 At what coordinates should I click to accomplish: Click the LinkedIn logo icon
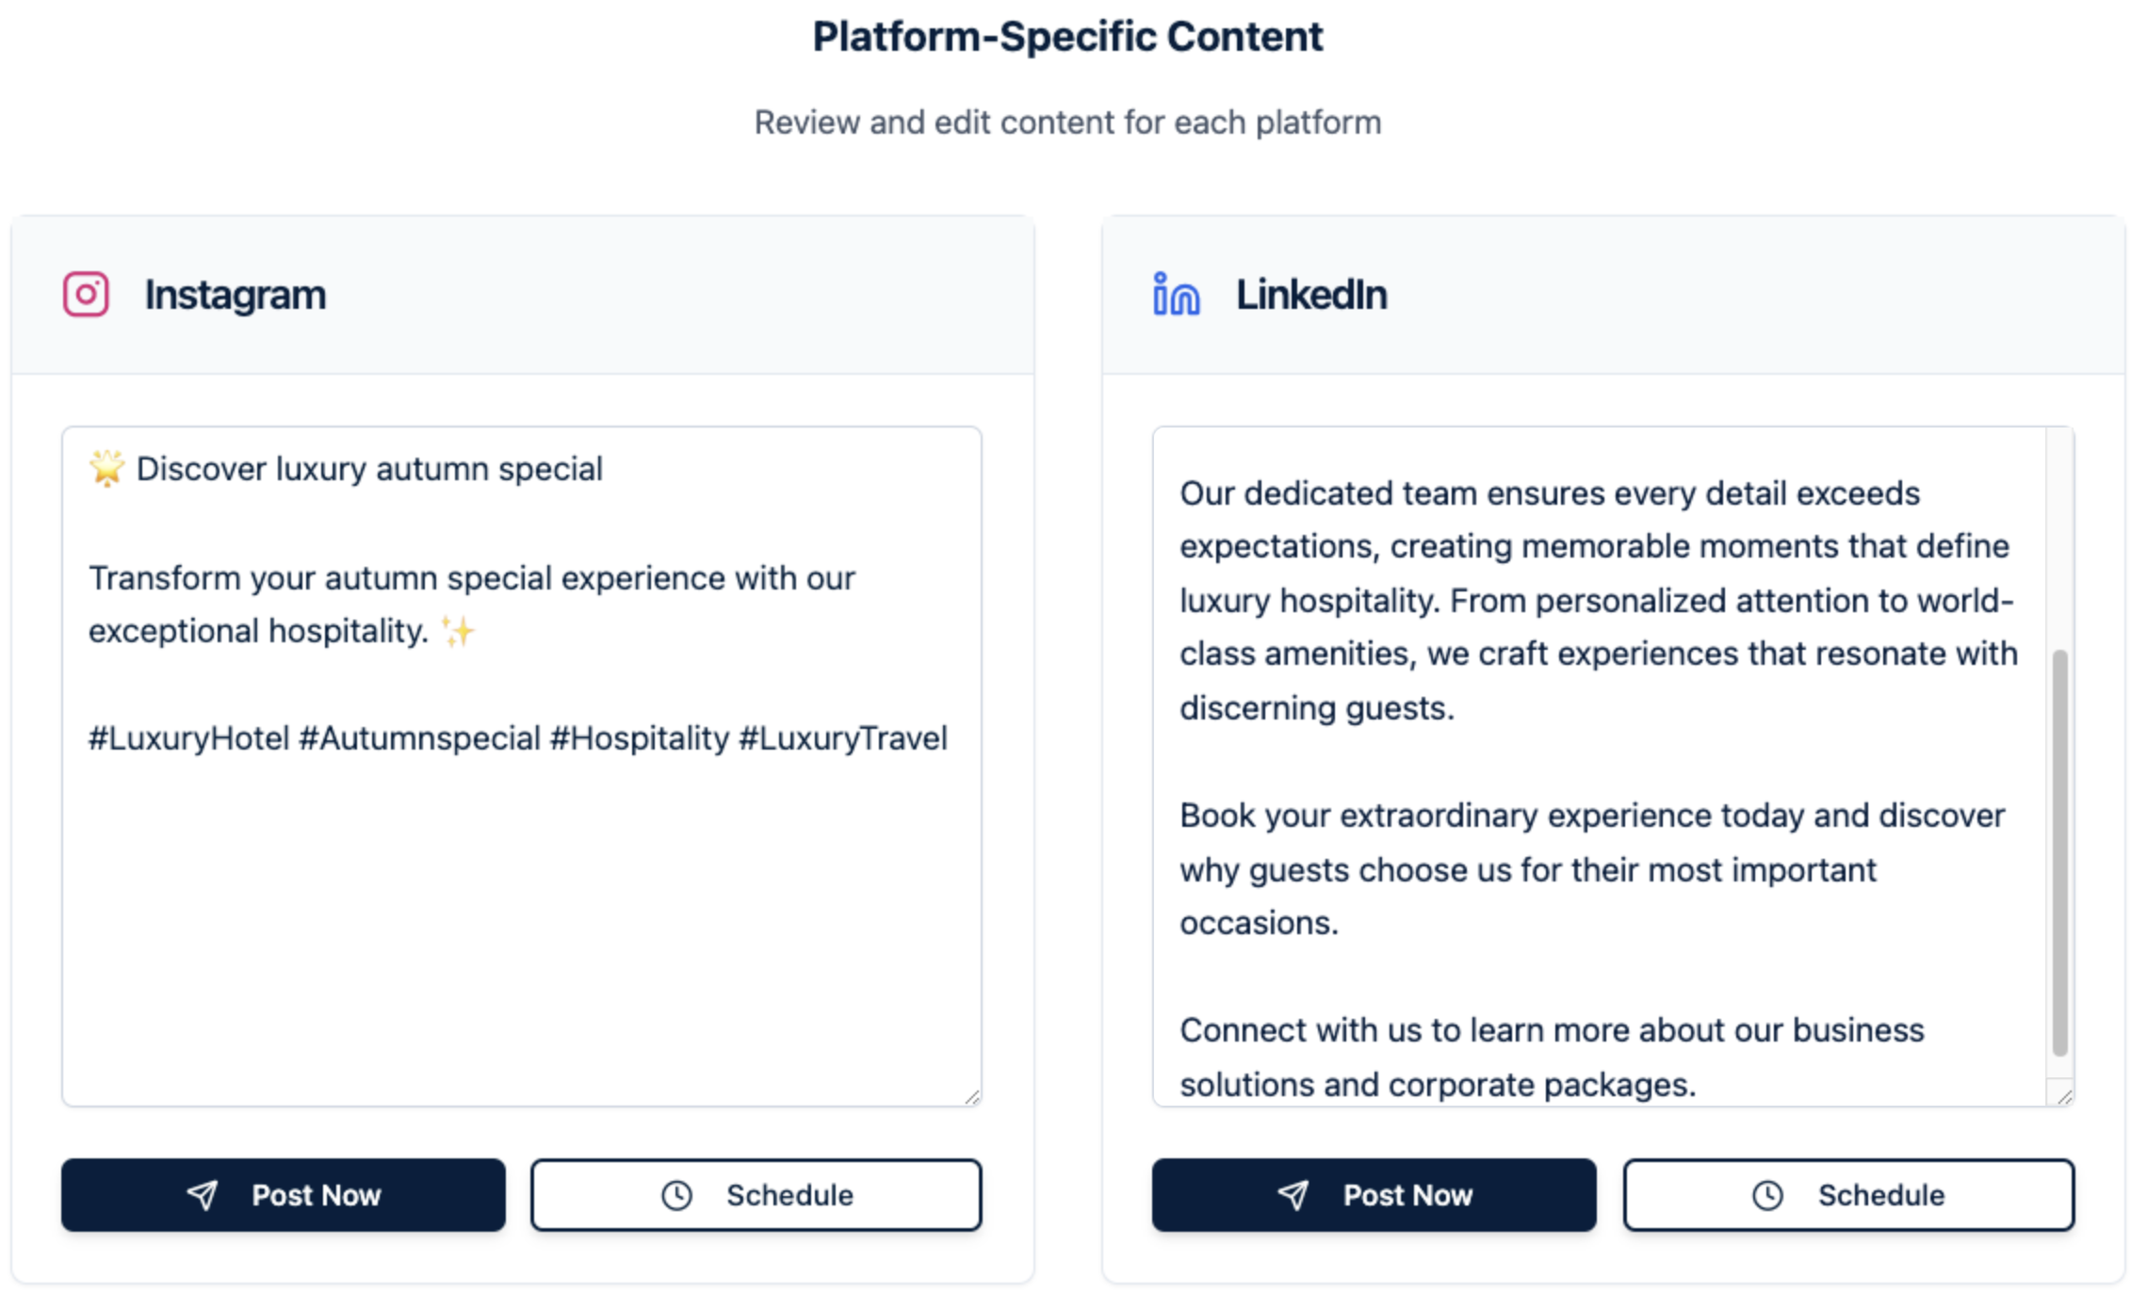click(1176, 295)
